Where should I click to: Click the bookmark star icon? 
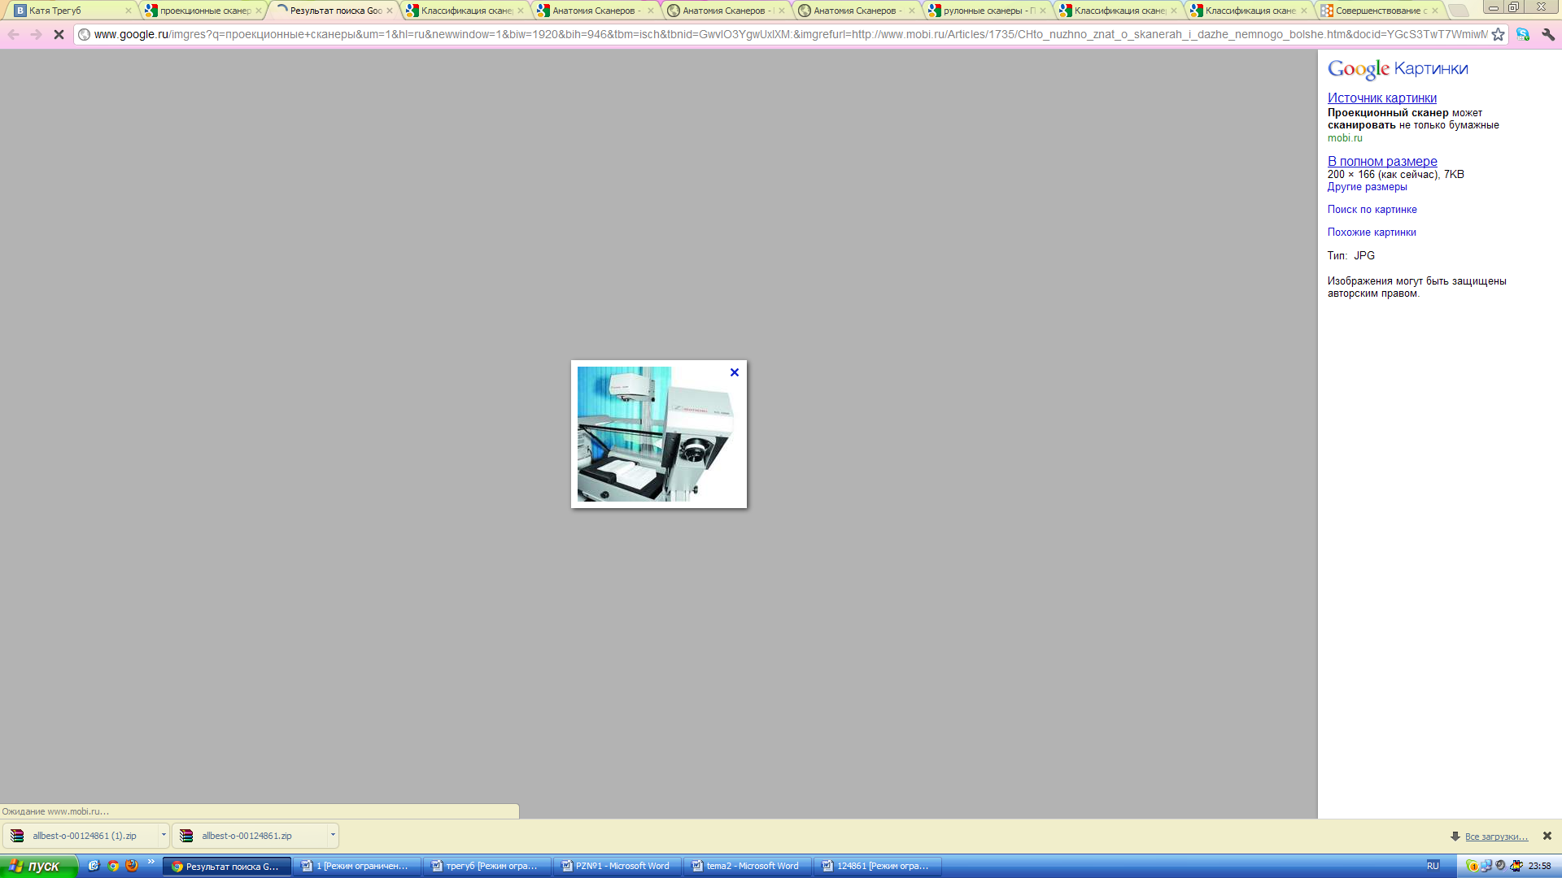coord(1498,35)
